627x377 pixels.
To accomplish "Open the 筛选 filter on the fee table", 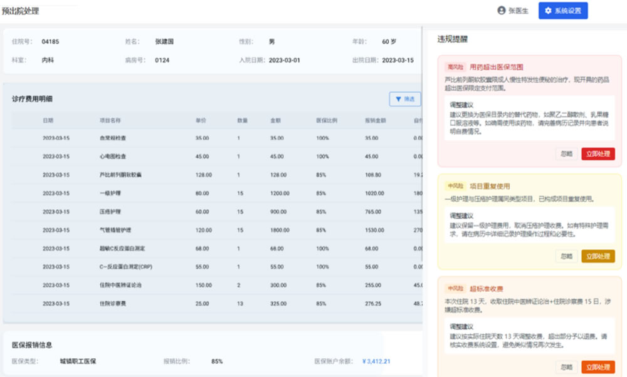I will tap(405, 99).
